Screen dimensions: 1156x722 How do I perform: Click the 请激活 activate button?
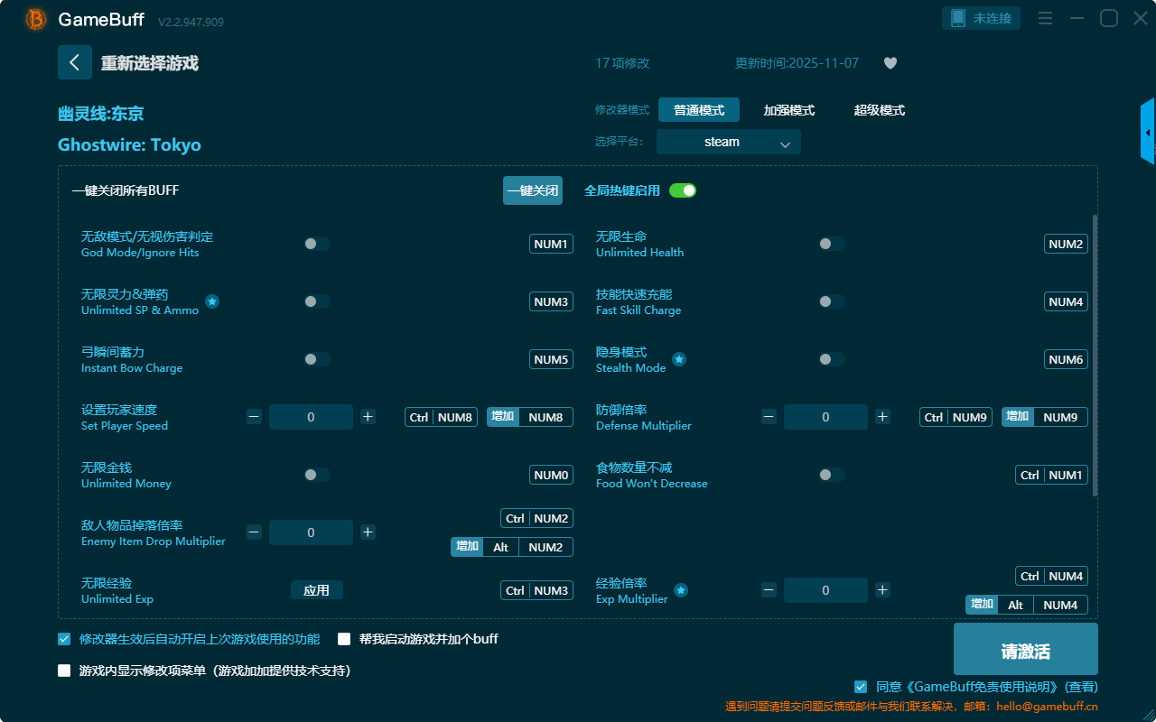click(x=1025, y=649)
